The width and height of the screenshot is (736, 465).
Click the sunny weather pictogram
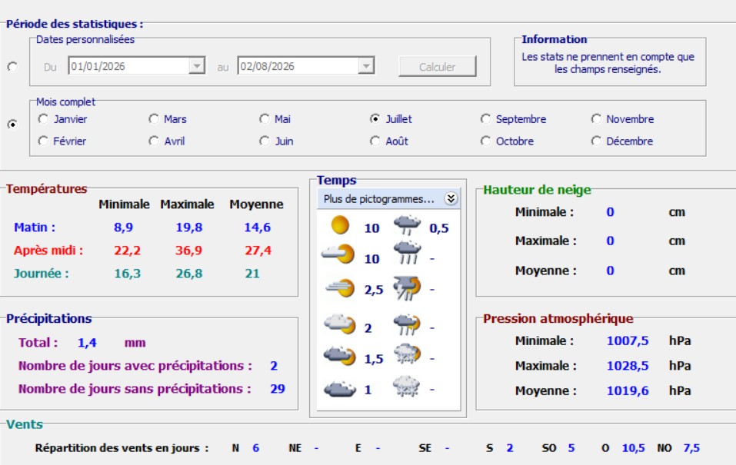(x=340, y=224)
